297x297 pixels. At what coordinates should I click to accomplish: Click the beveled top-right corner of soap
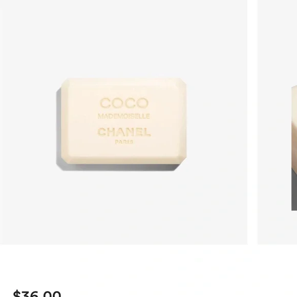(183, 82)
